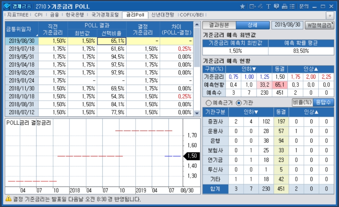Open the pop-out window icon
339x207 pixels.
(x=252, y=6)
